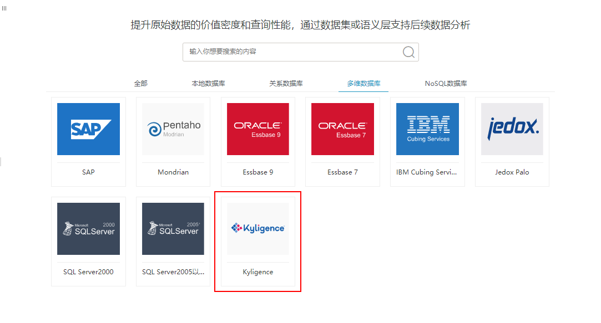Pick the Oracle Essbase 7 logo
601x323 pixels.
[342, 129]
